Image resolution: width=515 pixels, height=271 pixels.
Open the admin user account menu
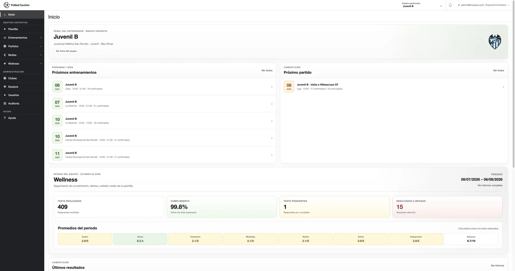point(483,5)
